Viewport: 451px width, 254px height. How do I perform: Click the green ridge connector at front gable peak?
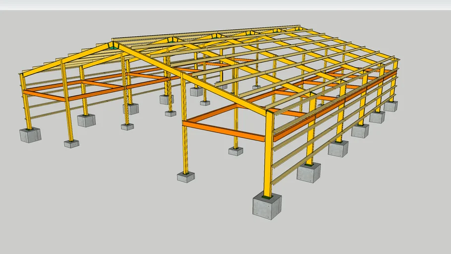pyautogui.click(x=113, y=46)
